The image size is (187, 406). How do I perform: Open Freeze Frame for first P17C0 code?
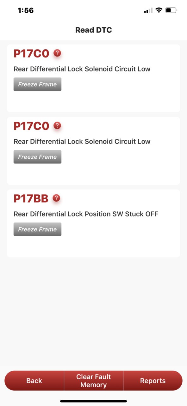(37, 84)
